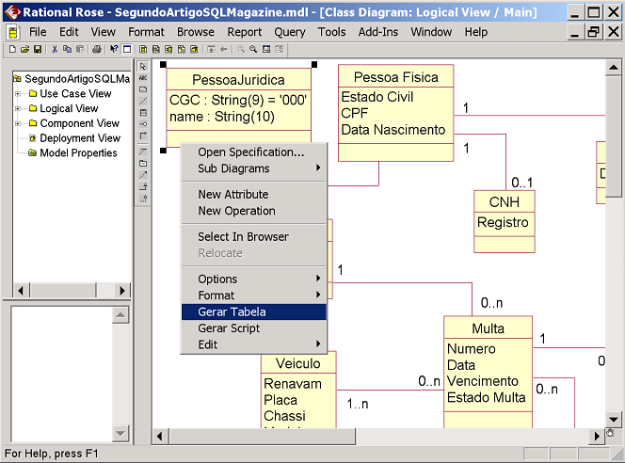Click the Zoom In magnifier icon
Viewport: 625px width, 463px height.
point(241,50)
